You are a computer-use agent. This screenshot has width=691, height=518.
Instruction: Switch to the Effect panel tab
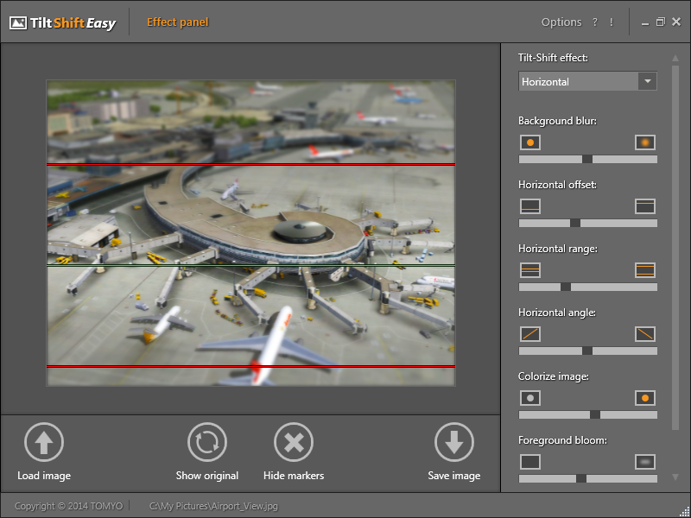point(177,22)
